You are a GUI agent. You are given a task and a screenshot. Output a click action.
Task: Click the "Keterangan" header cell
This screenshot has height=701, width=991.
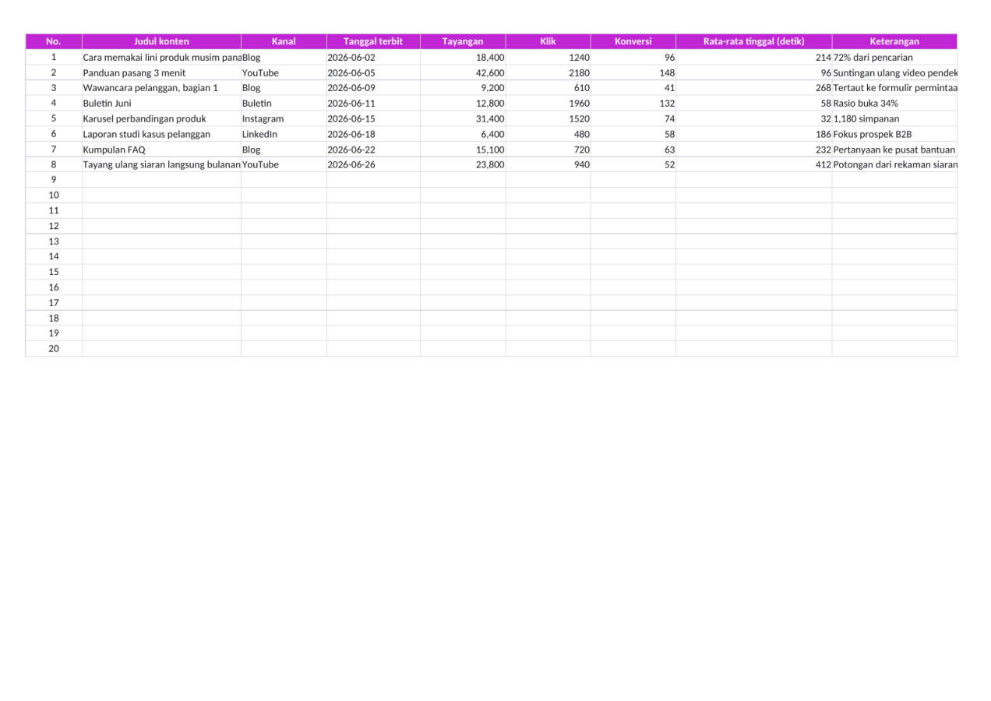pyautogui.click(x=894, y=41)
